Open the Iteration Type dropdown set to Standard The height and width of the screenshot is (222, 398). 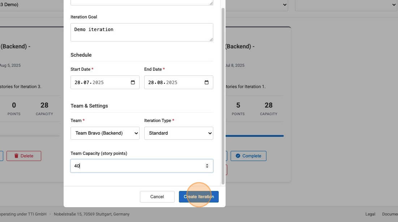pyautogui.click(x=179, y=133)
